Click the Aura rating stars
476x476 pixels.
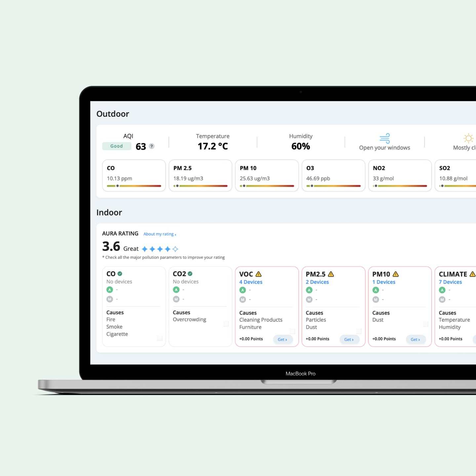[160, 249]
